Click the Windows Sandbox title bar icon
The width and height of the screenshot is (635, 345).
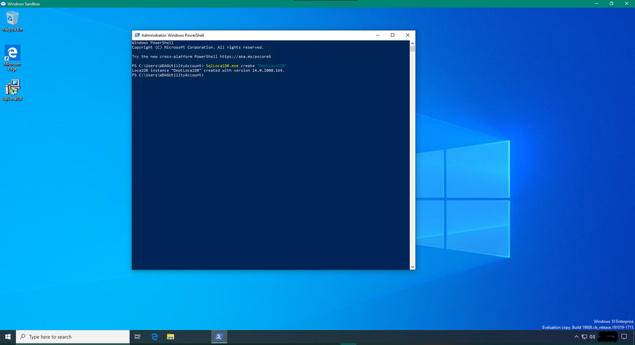[x=3, y=4]
